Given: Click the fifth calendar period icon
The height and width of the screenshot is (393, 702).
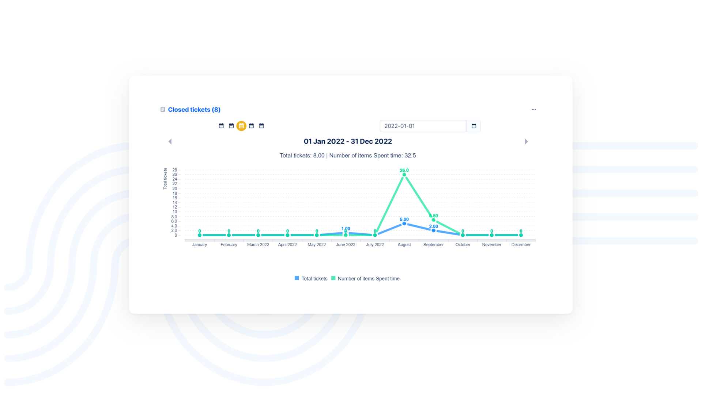Looking at the screenshot, I should (x=261, y=126).
